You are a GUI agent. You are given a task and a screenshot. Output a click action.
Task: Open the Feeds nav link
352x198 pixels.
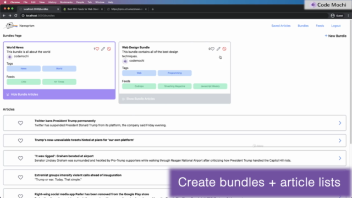(320, 26)
